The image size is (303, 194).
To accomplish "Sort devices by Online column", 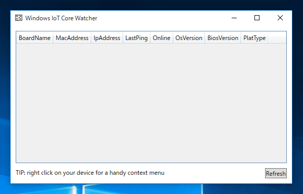I will [x=161, y=37].
